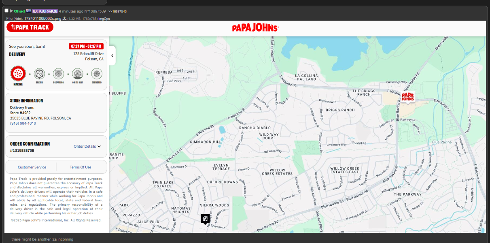Click the Represa map label

pos(164,72)
